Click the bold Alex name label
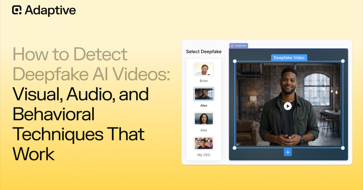This screenshot has width=363, height=190. click(x=204, y=106)
